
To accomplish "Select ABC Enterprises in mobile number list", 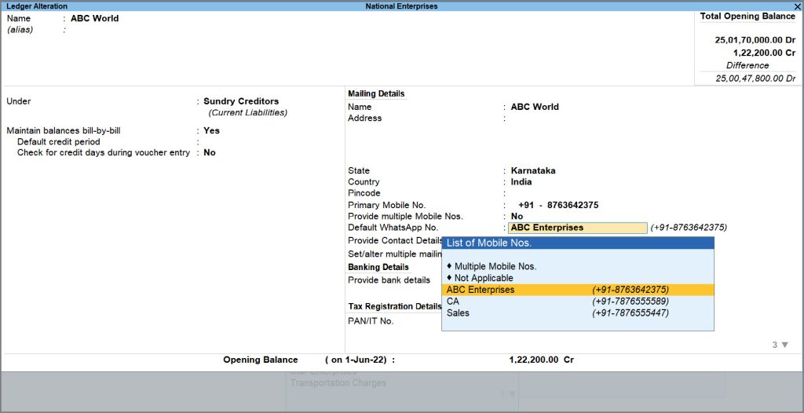I will 577,290.
